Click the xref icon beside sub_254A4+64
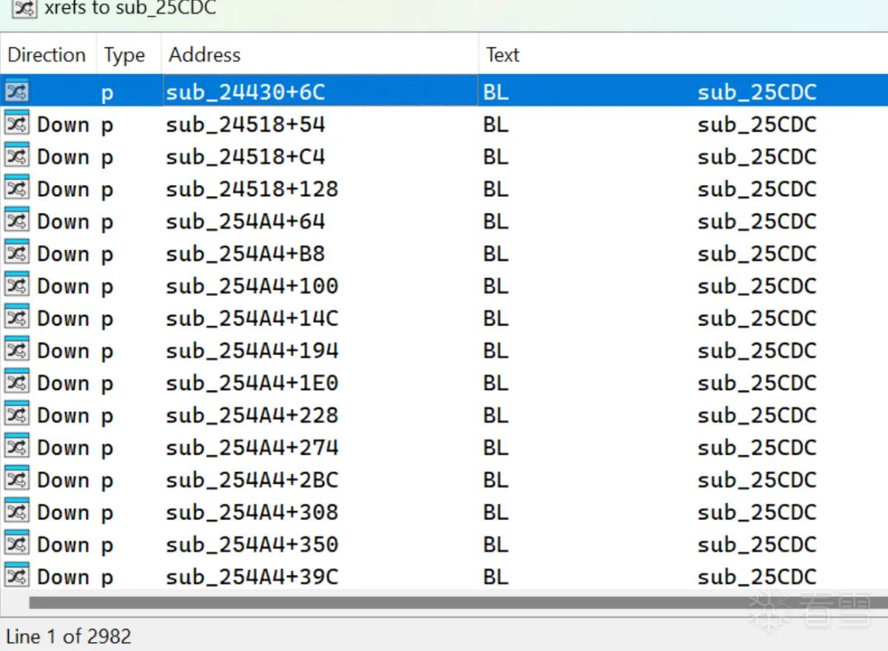Screen dimensions: 888x651 [17, 220]
